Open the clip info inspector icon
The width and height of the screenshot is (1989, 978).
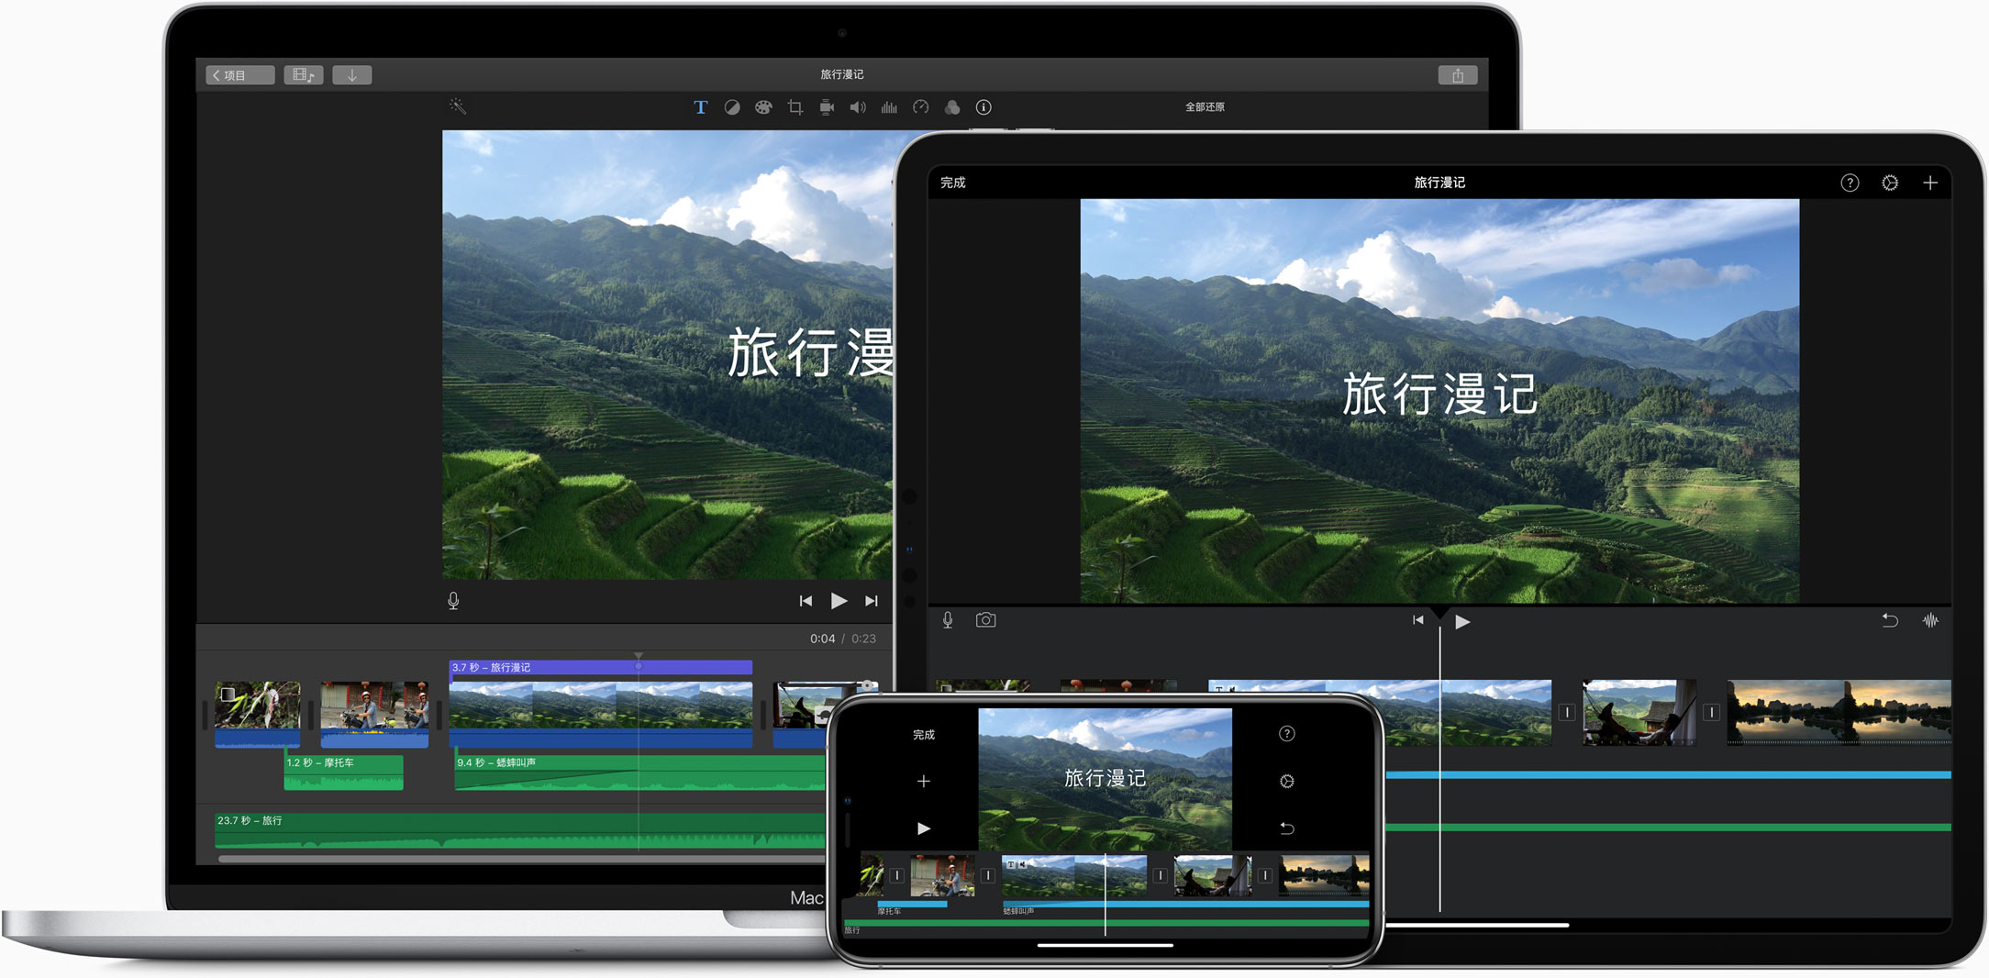pos(983,107)
